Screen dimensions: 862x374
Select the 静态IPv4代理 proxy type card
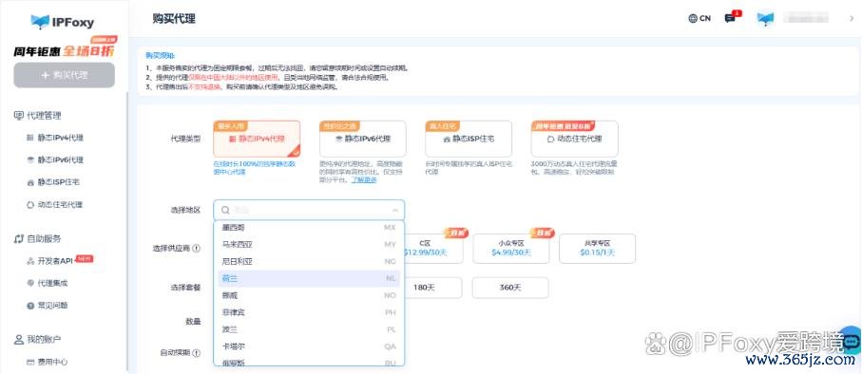coord(257,139)
